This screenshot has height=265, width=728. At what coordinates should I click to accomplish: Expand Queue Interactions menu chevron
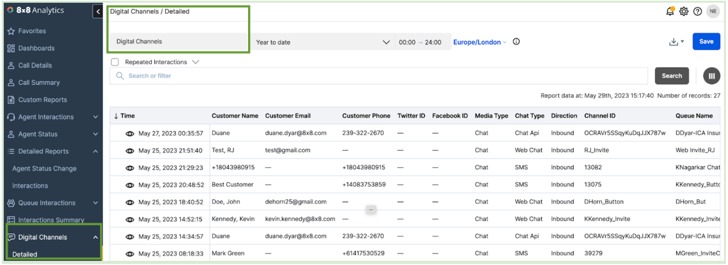[x=96, y=203]
